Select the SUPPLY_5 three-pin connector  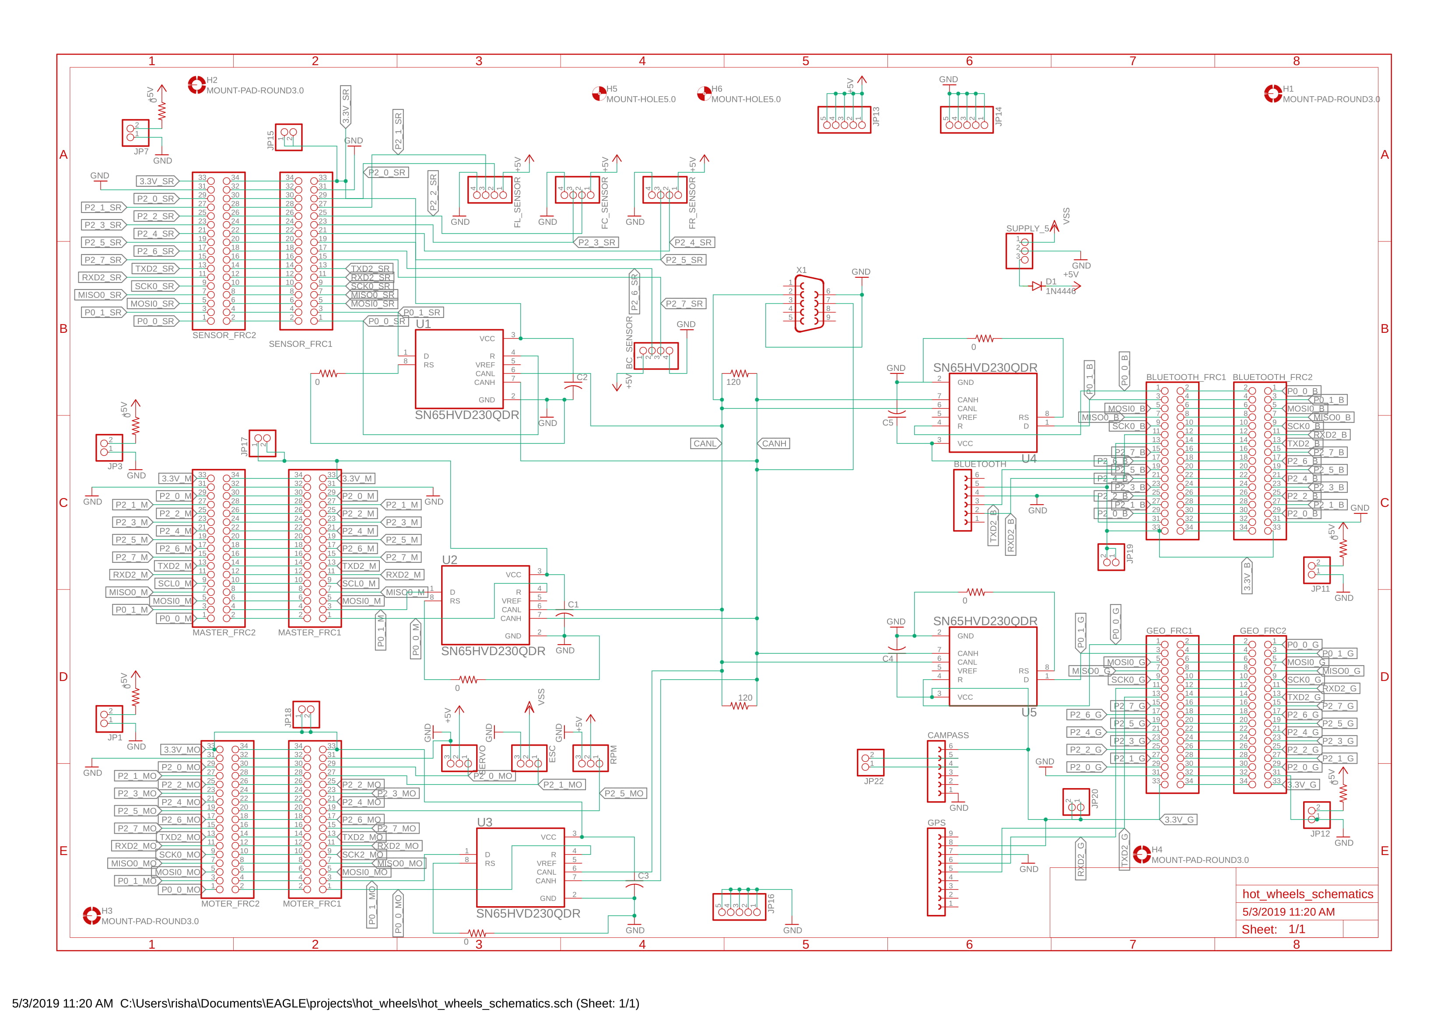[1019, 251]
